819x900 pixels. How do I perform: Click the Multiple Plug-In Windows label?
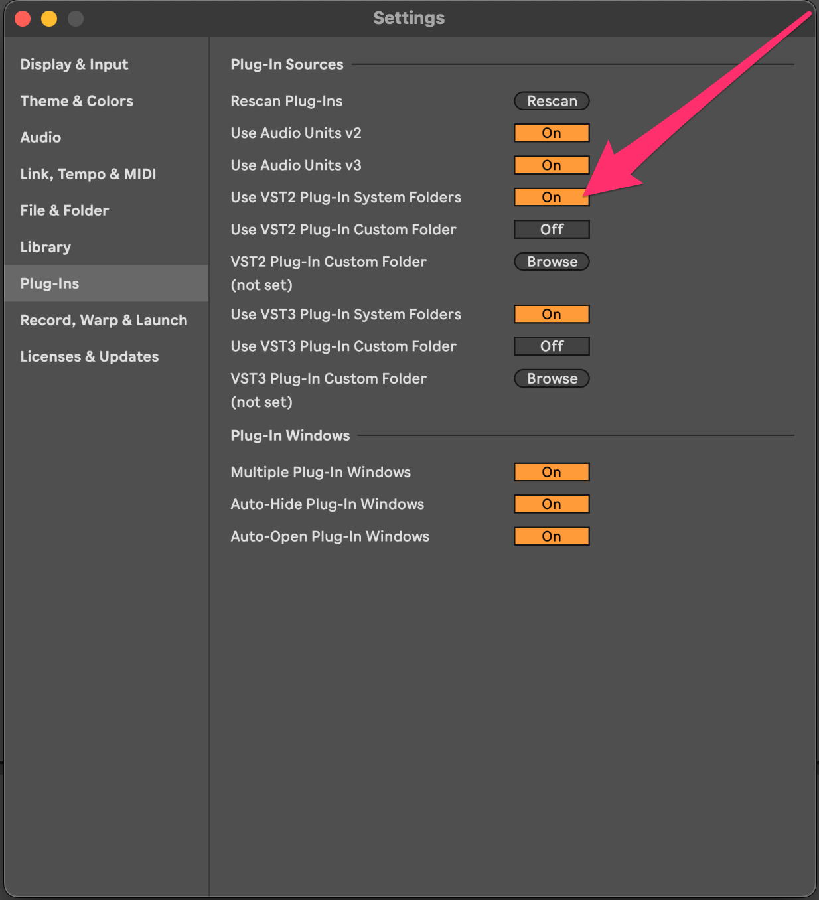[321, 472]
